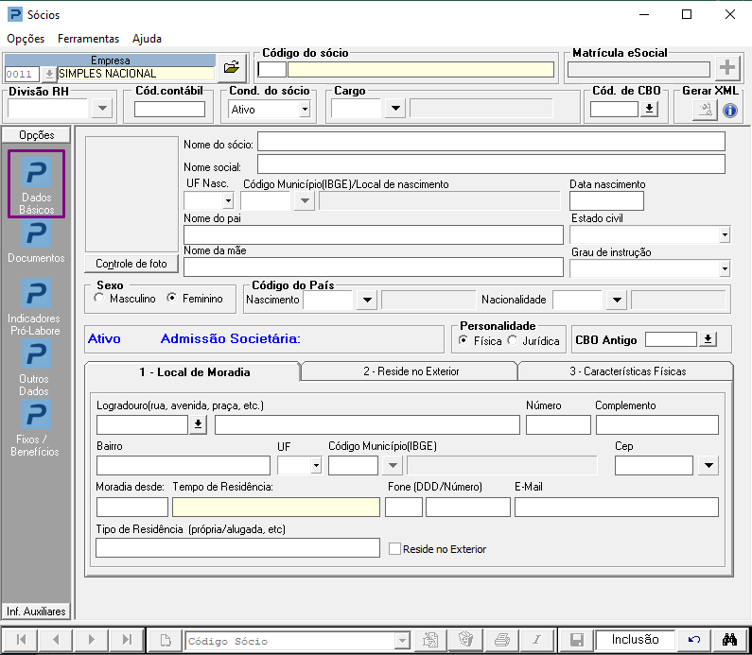
Task: Click the Opções sidebar header button
Action: 37,135
